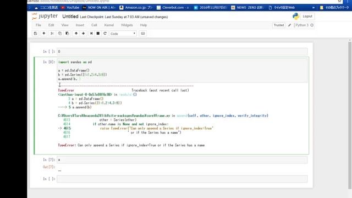
Task: Open the Help menu
Action: (x=144, y=25)
